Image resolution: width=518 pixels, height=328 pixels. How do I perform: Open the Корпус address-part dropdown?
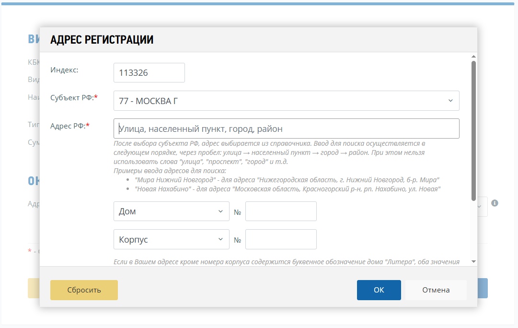tap(171, 239)
